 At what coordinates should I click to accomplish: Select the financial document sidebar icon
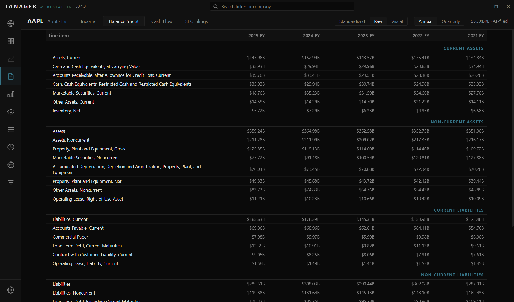pos(11,77)
